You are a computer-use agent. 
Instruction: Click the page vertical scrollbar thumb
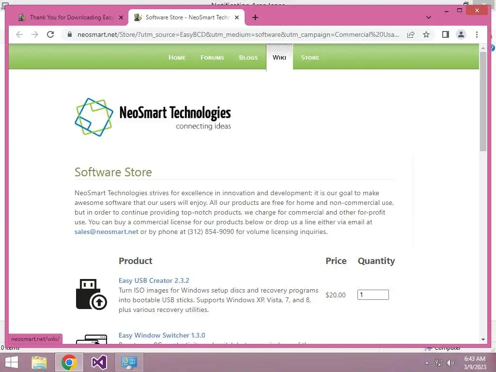483,101
